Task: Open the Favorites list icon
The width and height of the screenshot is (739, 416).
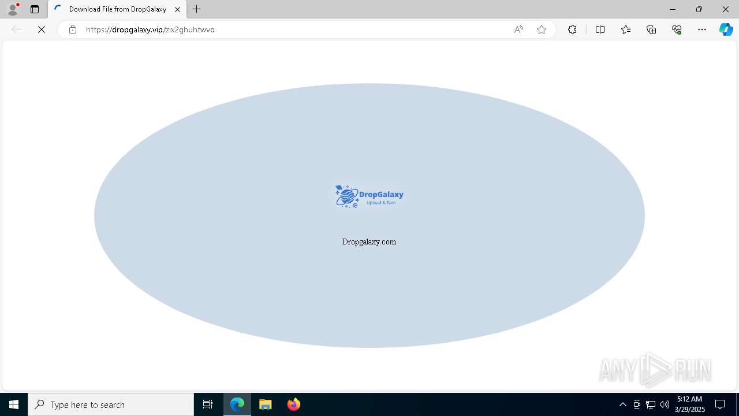Action: click(626, 29)
